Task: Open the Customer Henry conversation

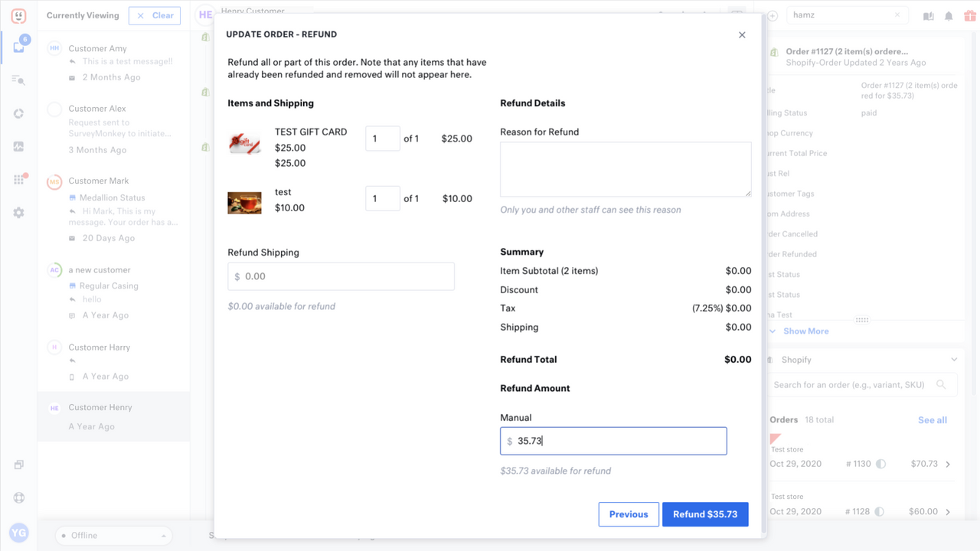Action: coord(113,416)
